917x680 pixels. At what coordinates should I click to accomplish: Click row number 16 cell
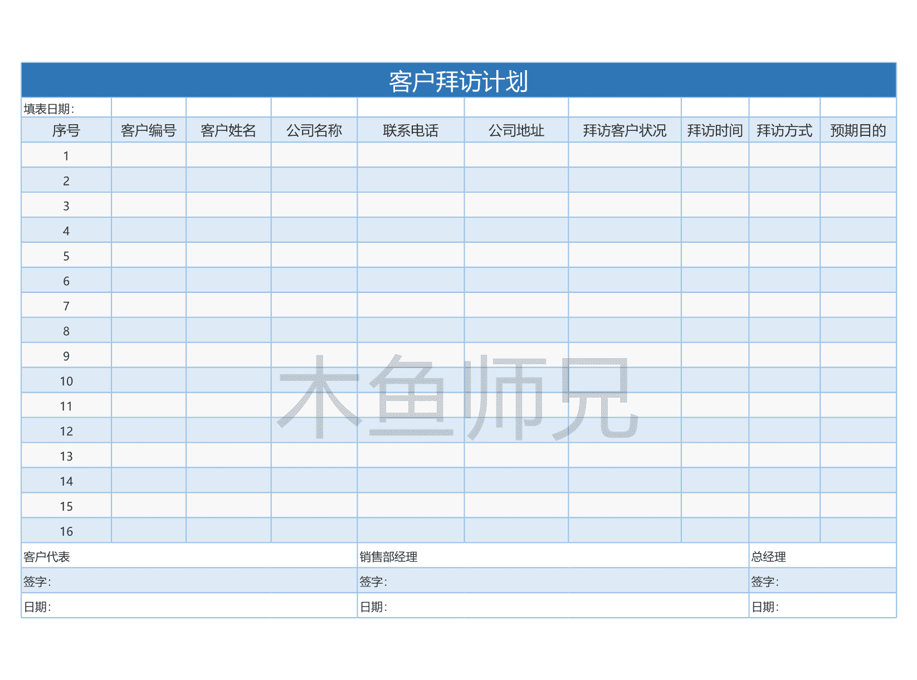66,531
